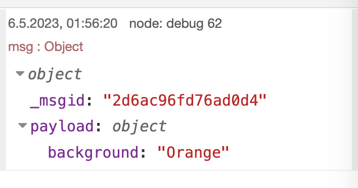
Task: Collapse the top-level object triangle
Action: coord(20,74)
